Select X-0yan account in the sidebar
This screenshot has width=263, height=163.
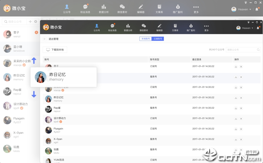pyautogui.click(x=20, y=134)
